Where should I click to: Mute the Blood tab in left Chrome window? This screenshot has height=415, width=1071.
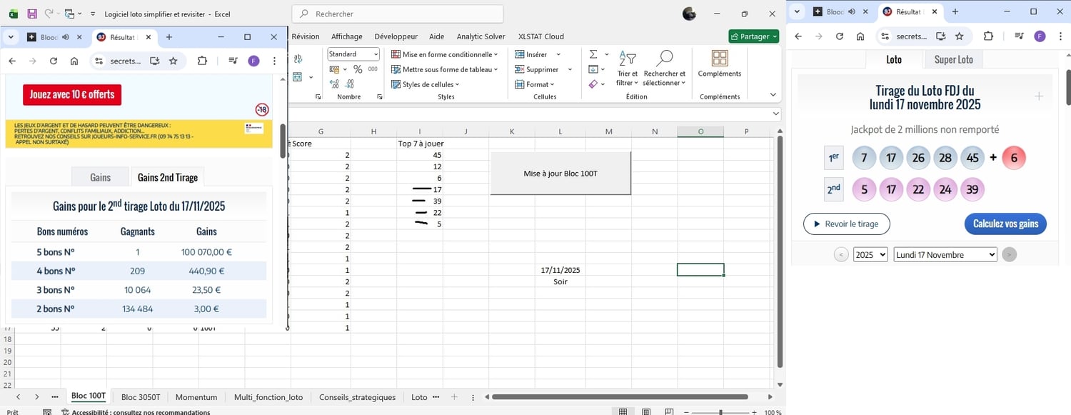point(66,37)
